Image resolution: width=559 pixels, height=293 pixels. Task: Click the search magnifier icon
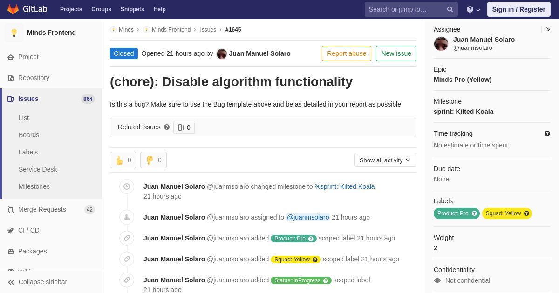pos(450,9)
